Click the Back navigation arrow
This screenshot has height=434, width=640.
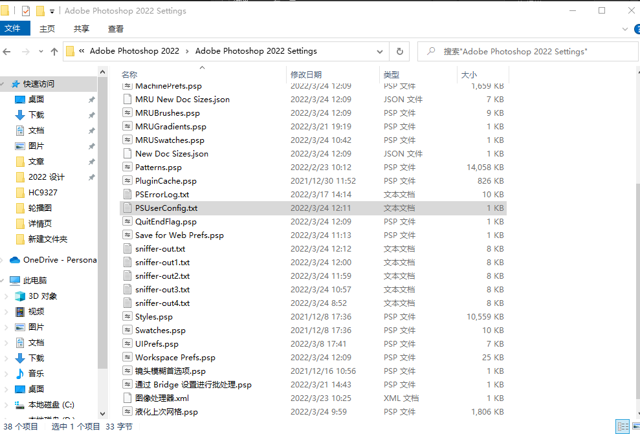tap(7, 51)
